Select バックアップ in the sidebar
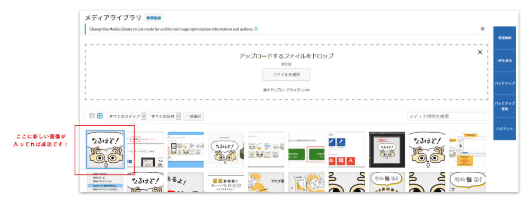This screenshot has height=204, width=530. 505,83
